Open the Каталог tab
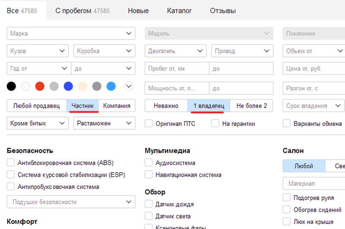This screenshot has height=229, width=345. pos(179,11)
